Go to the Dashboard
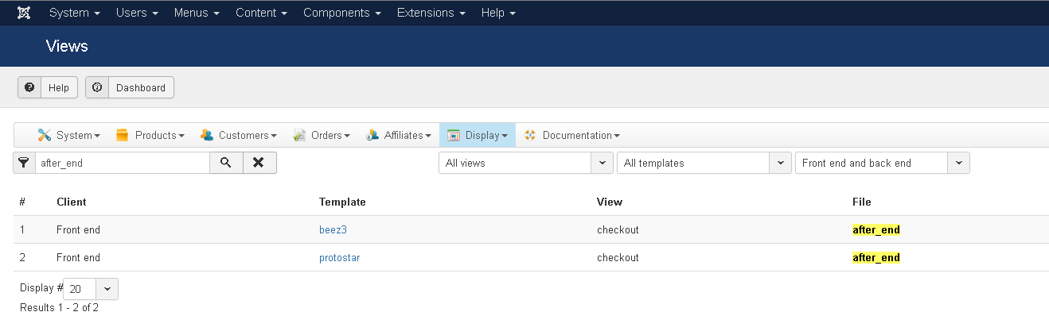The image size is (1049, 335). pos(130,88)
